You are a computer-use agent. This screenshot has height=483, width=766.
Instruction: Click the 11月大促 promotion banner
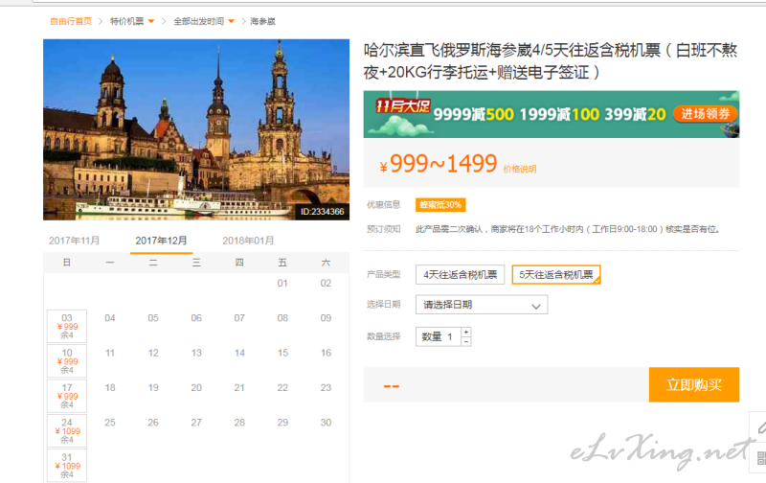tap(552, 114)
